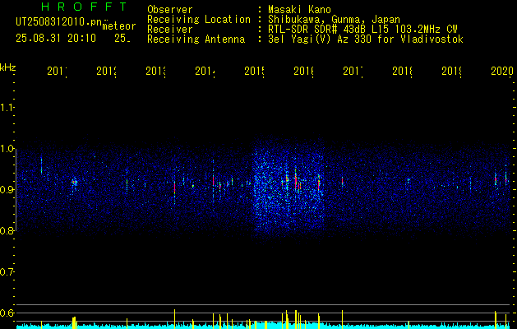Click the 0.8 frequency axis label
This screenshot has width=517, height=329.
tap(7, 231)
